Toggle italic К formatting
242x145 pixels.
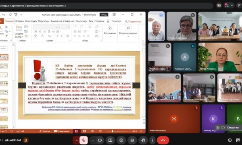40,31
